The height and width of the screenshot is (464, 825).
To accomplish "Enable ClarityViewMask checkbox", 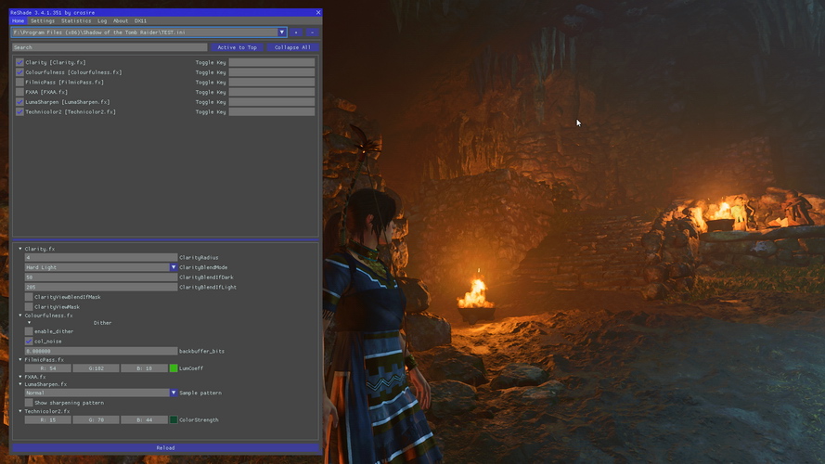I will (x=29, y=306).
